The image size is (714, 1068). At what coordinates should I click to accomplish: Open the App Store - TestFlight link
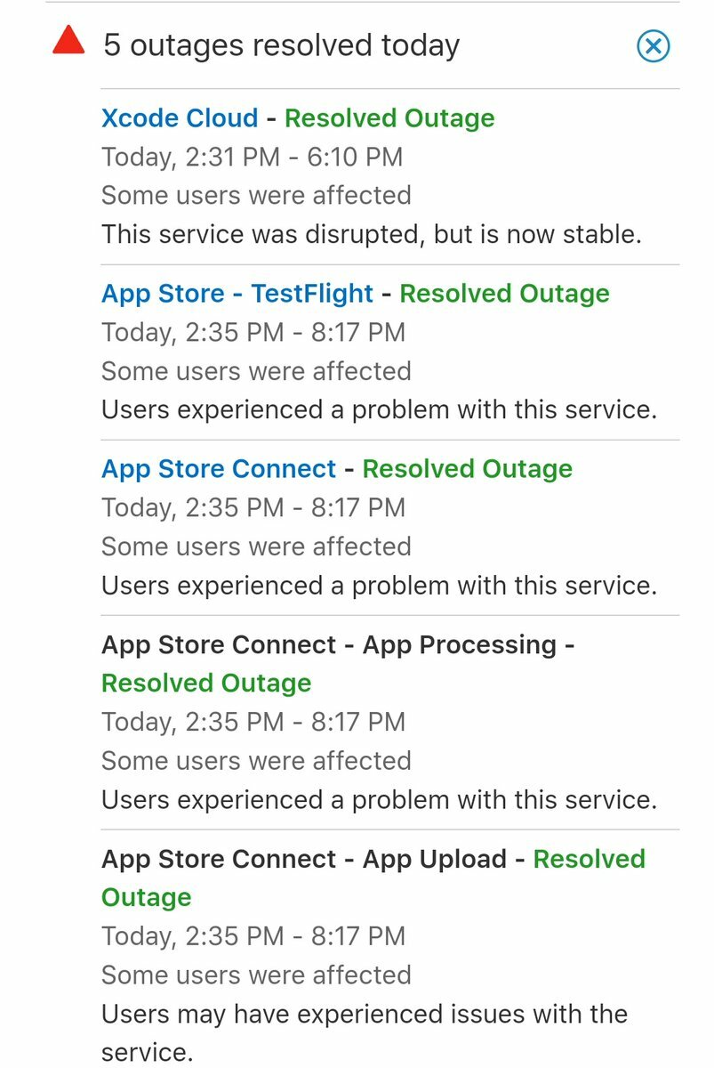pyautogui.click(x=237, y=293)
